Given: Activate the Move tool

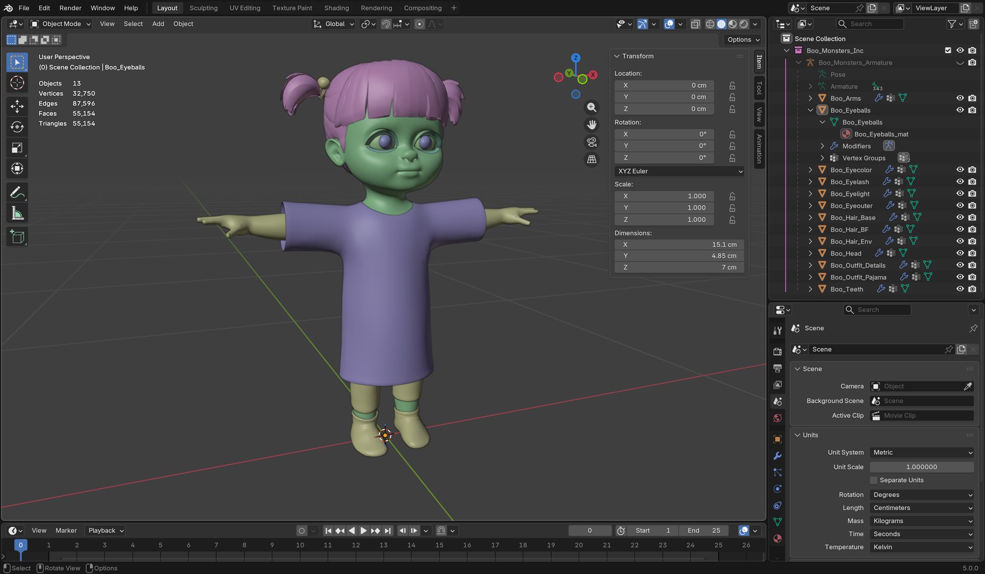Looking at the screenshot, I should [17, 106].
